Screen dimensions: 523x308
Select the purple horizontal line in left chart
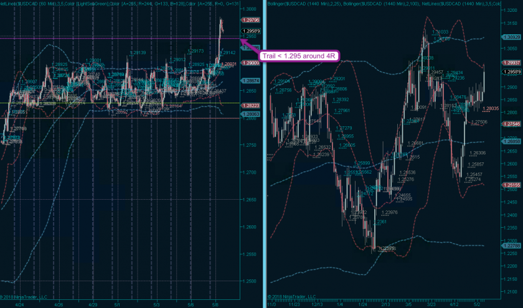(120, 39)
